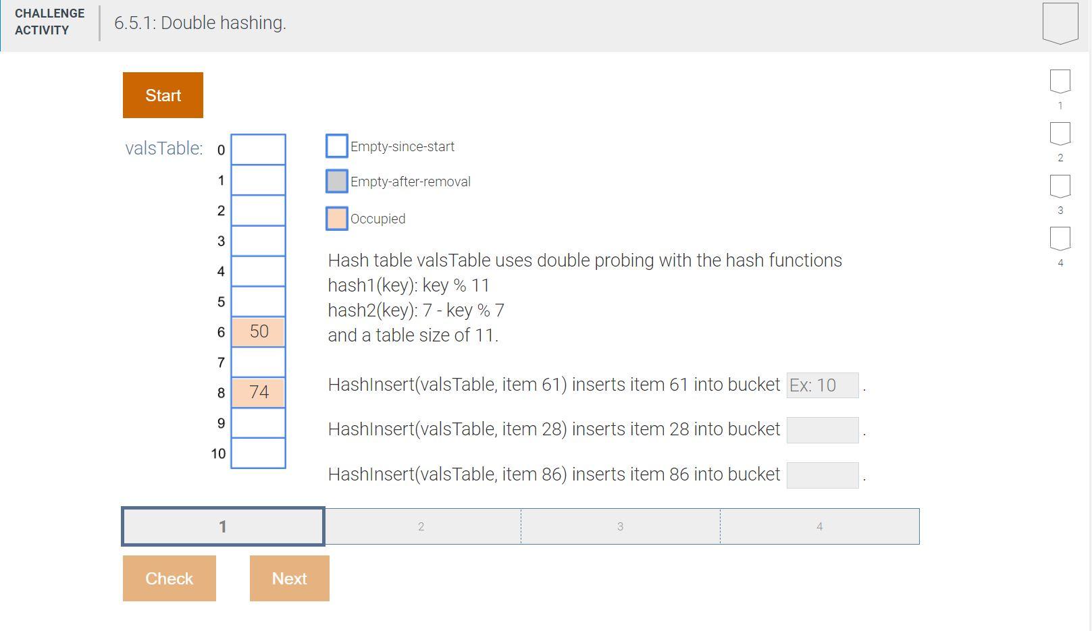Select the Empty-after-removal legend swatch

click(x=336, y=181)
